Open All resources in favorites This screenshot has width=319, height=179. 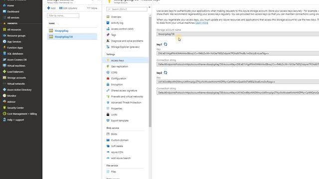[14, 30]
